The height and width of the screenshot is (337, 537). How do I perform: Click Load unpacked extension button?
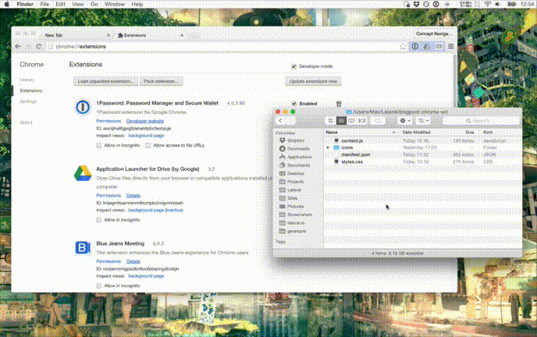point(105,81)
